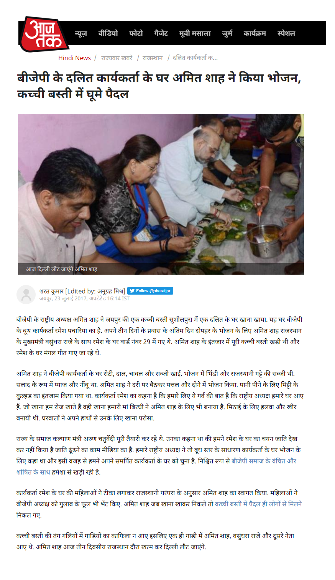Click the Aaj Tak logo
The image size is (335, 580).
tap(44, 34)
